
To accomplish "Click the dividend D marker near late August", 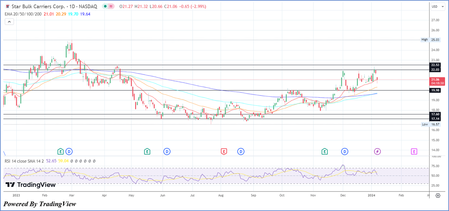I will (241, 152).
